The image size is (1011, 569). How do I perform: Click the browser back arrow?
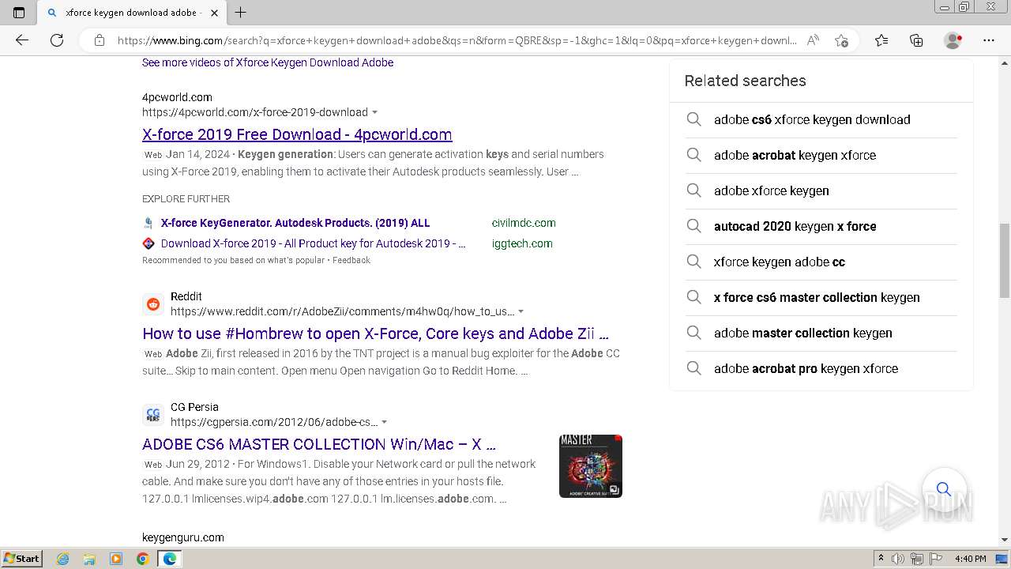tap(22, 40)
